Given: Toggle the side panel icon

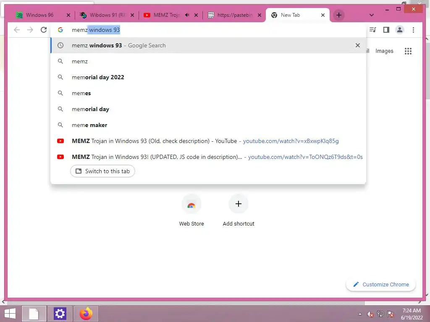Looking at the screenshot, I should coord(386,30).
